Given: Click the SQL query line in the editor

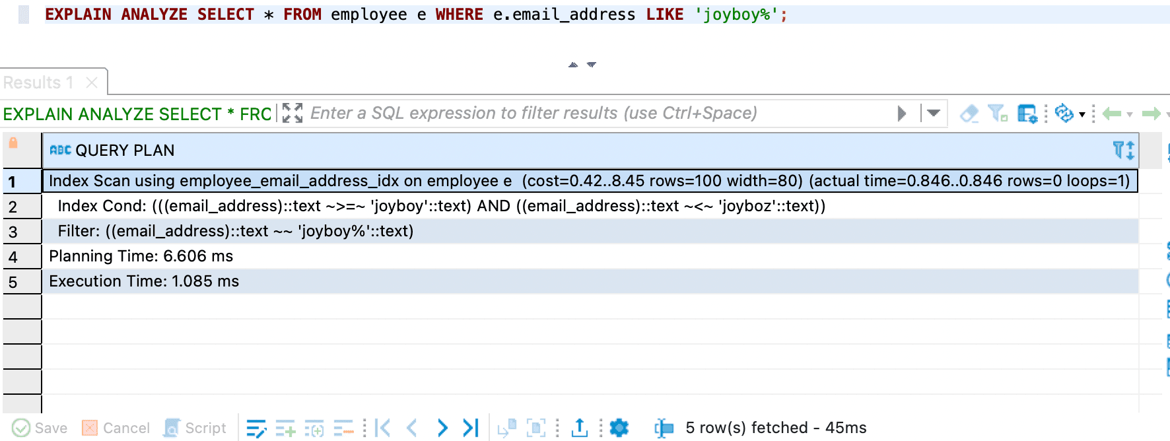Looking at the screenshot, I should 416,15.
